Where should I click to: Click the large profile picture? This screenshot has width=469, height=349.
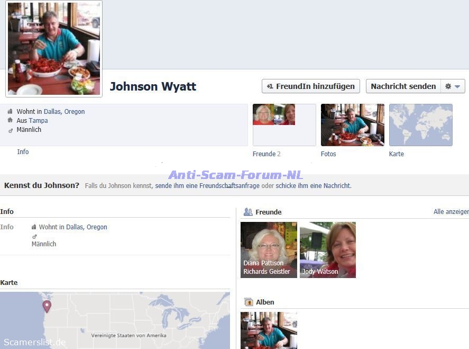click(x=54, y=49)
